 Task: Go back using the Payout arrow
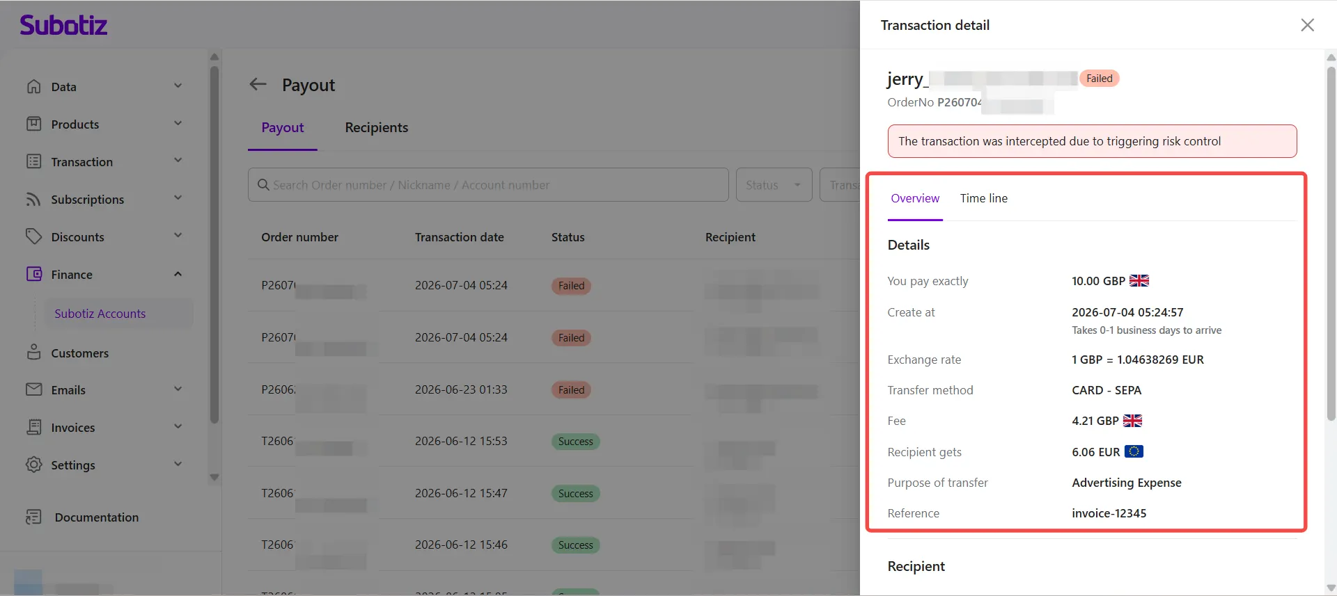[x=258, y=84]
